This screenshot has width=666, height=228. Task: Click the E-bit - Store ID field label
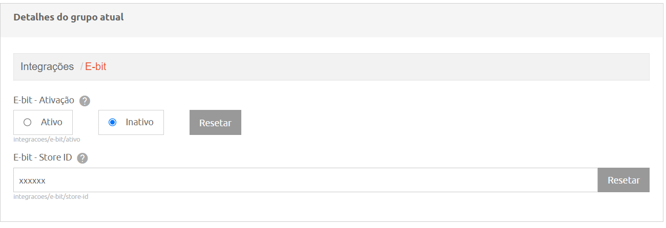(43, 158)
